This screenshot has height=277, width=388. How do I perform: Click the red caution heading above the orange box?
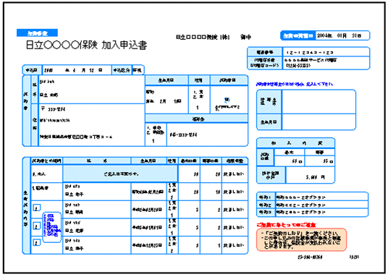pyautogui.click(x=286, y=225)
